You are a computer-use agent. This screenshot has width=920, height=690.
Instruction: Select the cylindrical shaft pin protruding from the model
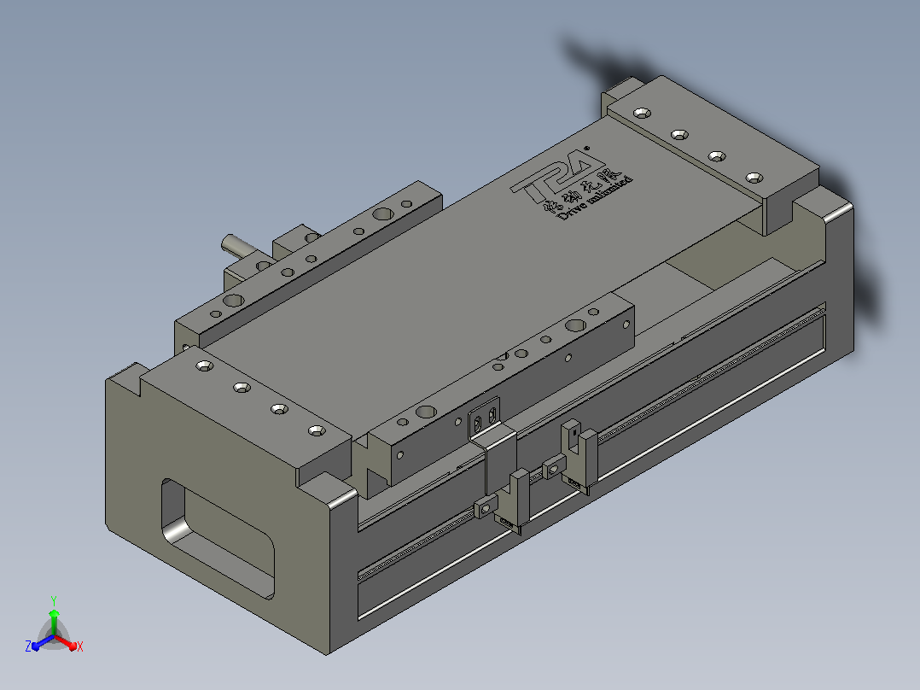pos(239,245)
